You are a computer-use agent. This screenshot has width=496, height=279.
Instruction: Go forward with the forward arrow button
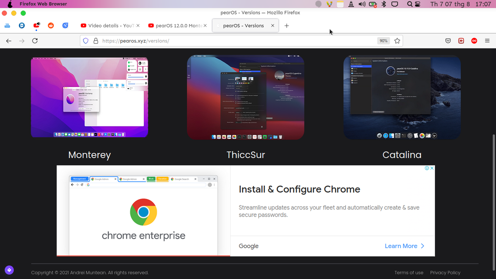[x=22, y=41]
